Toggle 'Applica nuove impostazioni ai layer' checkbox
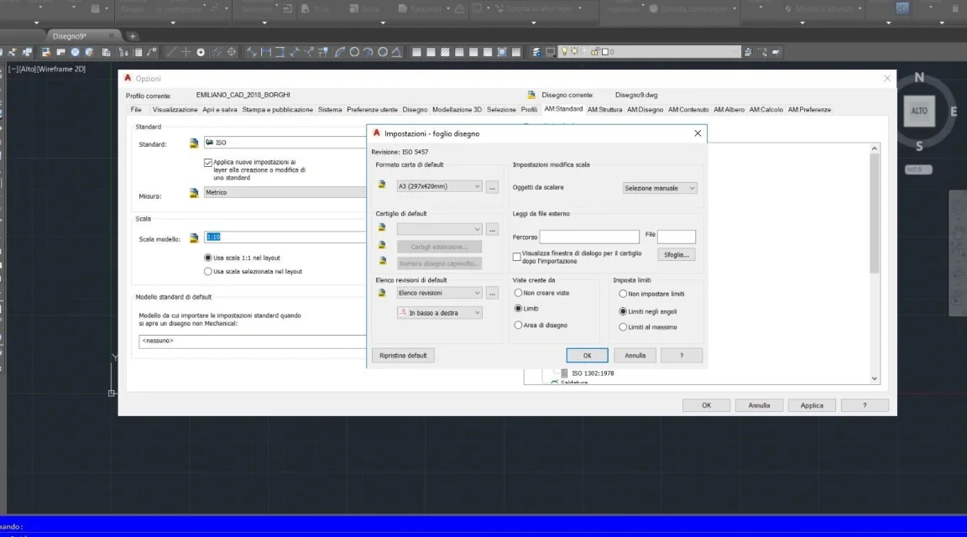This screenshot has width=967, height=537. tap(208, 163)
